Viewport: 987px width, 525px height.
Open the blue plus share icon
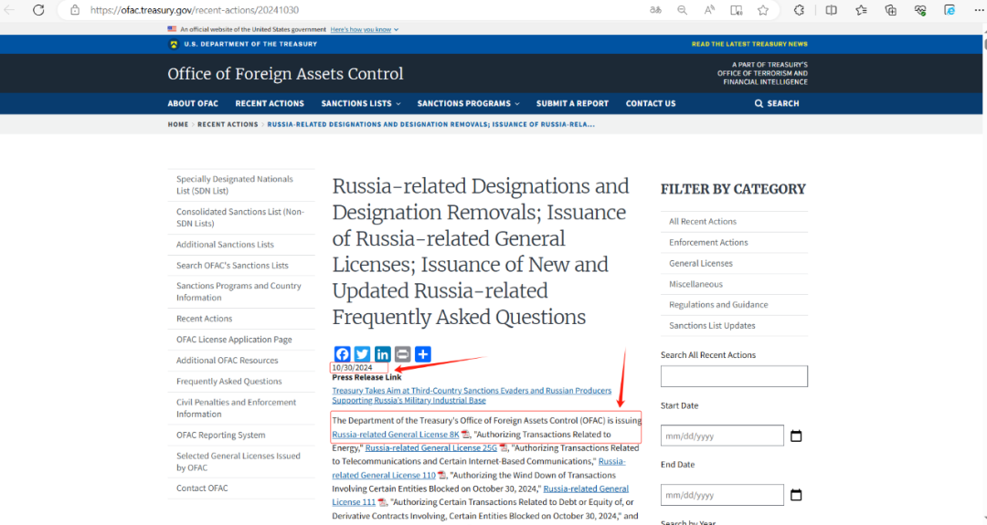pyautogui.click(x=422, y=354)
